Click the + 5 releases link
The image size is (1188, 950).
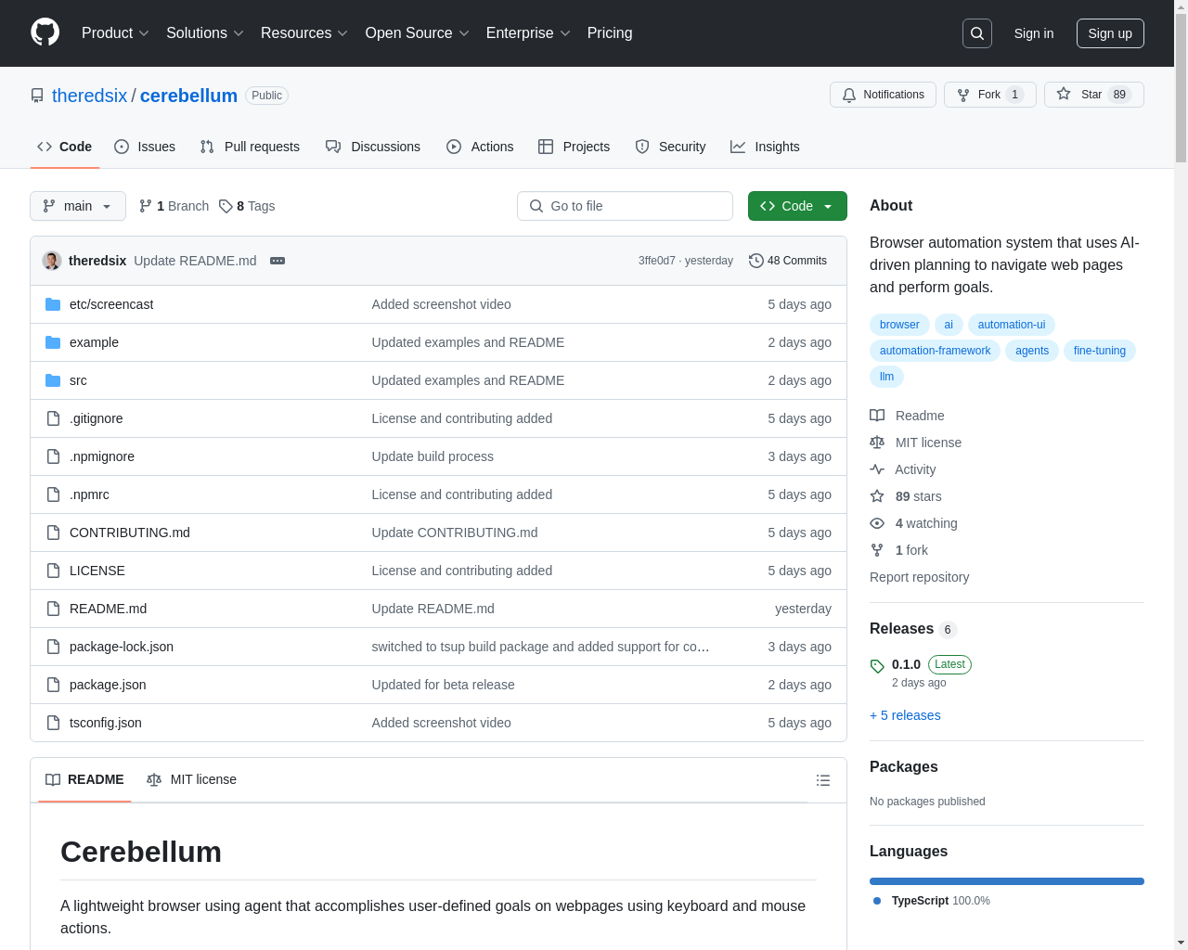click(905, 715)
